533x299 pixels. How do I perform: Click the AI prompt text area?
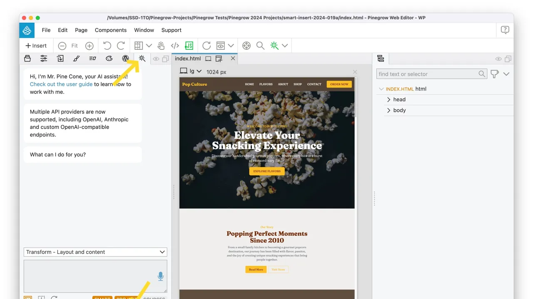[95, 276]
